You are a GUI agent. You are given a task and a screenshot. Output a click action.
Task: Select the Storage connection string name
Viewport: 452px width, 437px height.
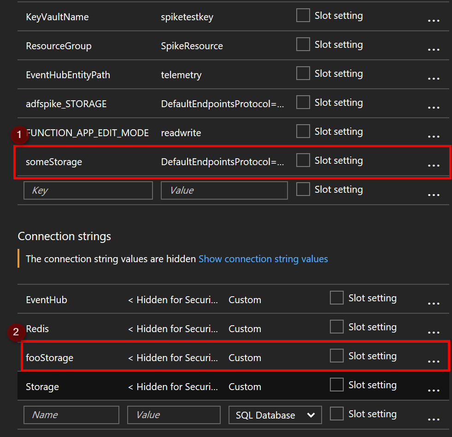42,386
